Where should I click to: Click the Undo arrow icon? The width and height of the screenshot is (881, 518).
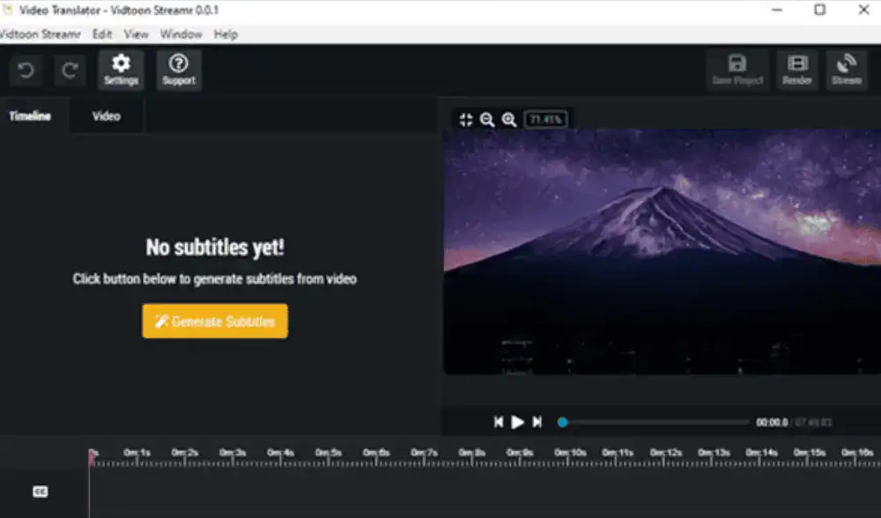26,70
